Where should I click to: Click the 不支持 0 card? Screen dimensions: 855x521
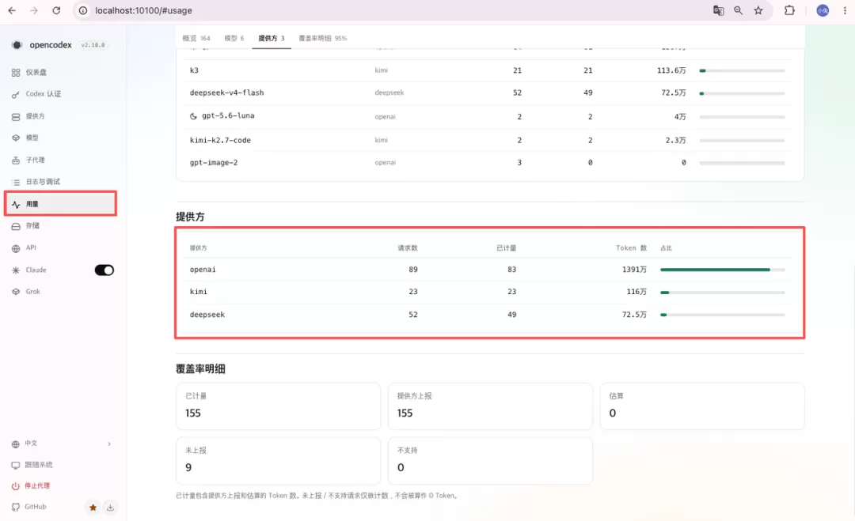[490, 461]
